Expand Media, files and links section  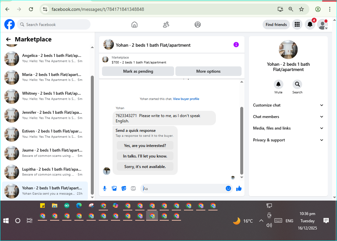point(288,128)
